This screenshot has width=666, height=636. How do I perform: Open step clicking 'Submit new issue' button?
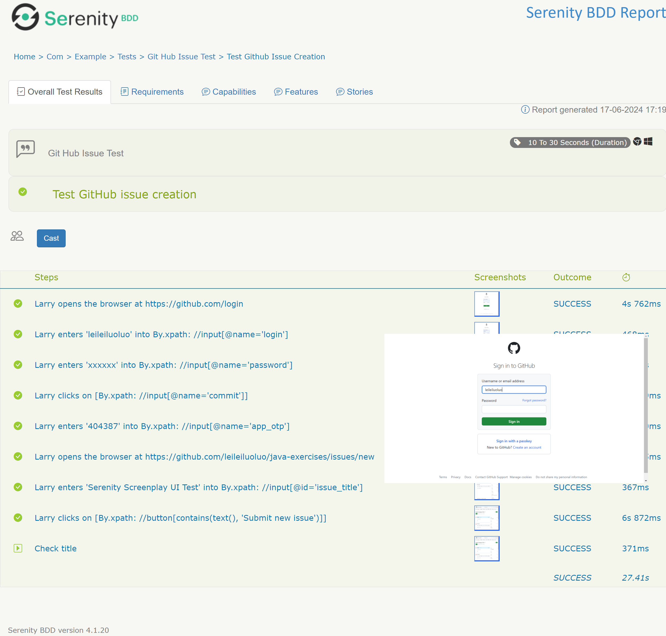pyautogui.click(x=180, y=518)
